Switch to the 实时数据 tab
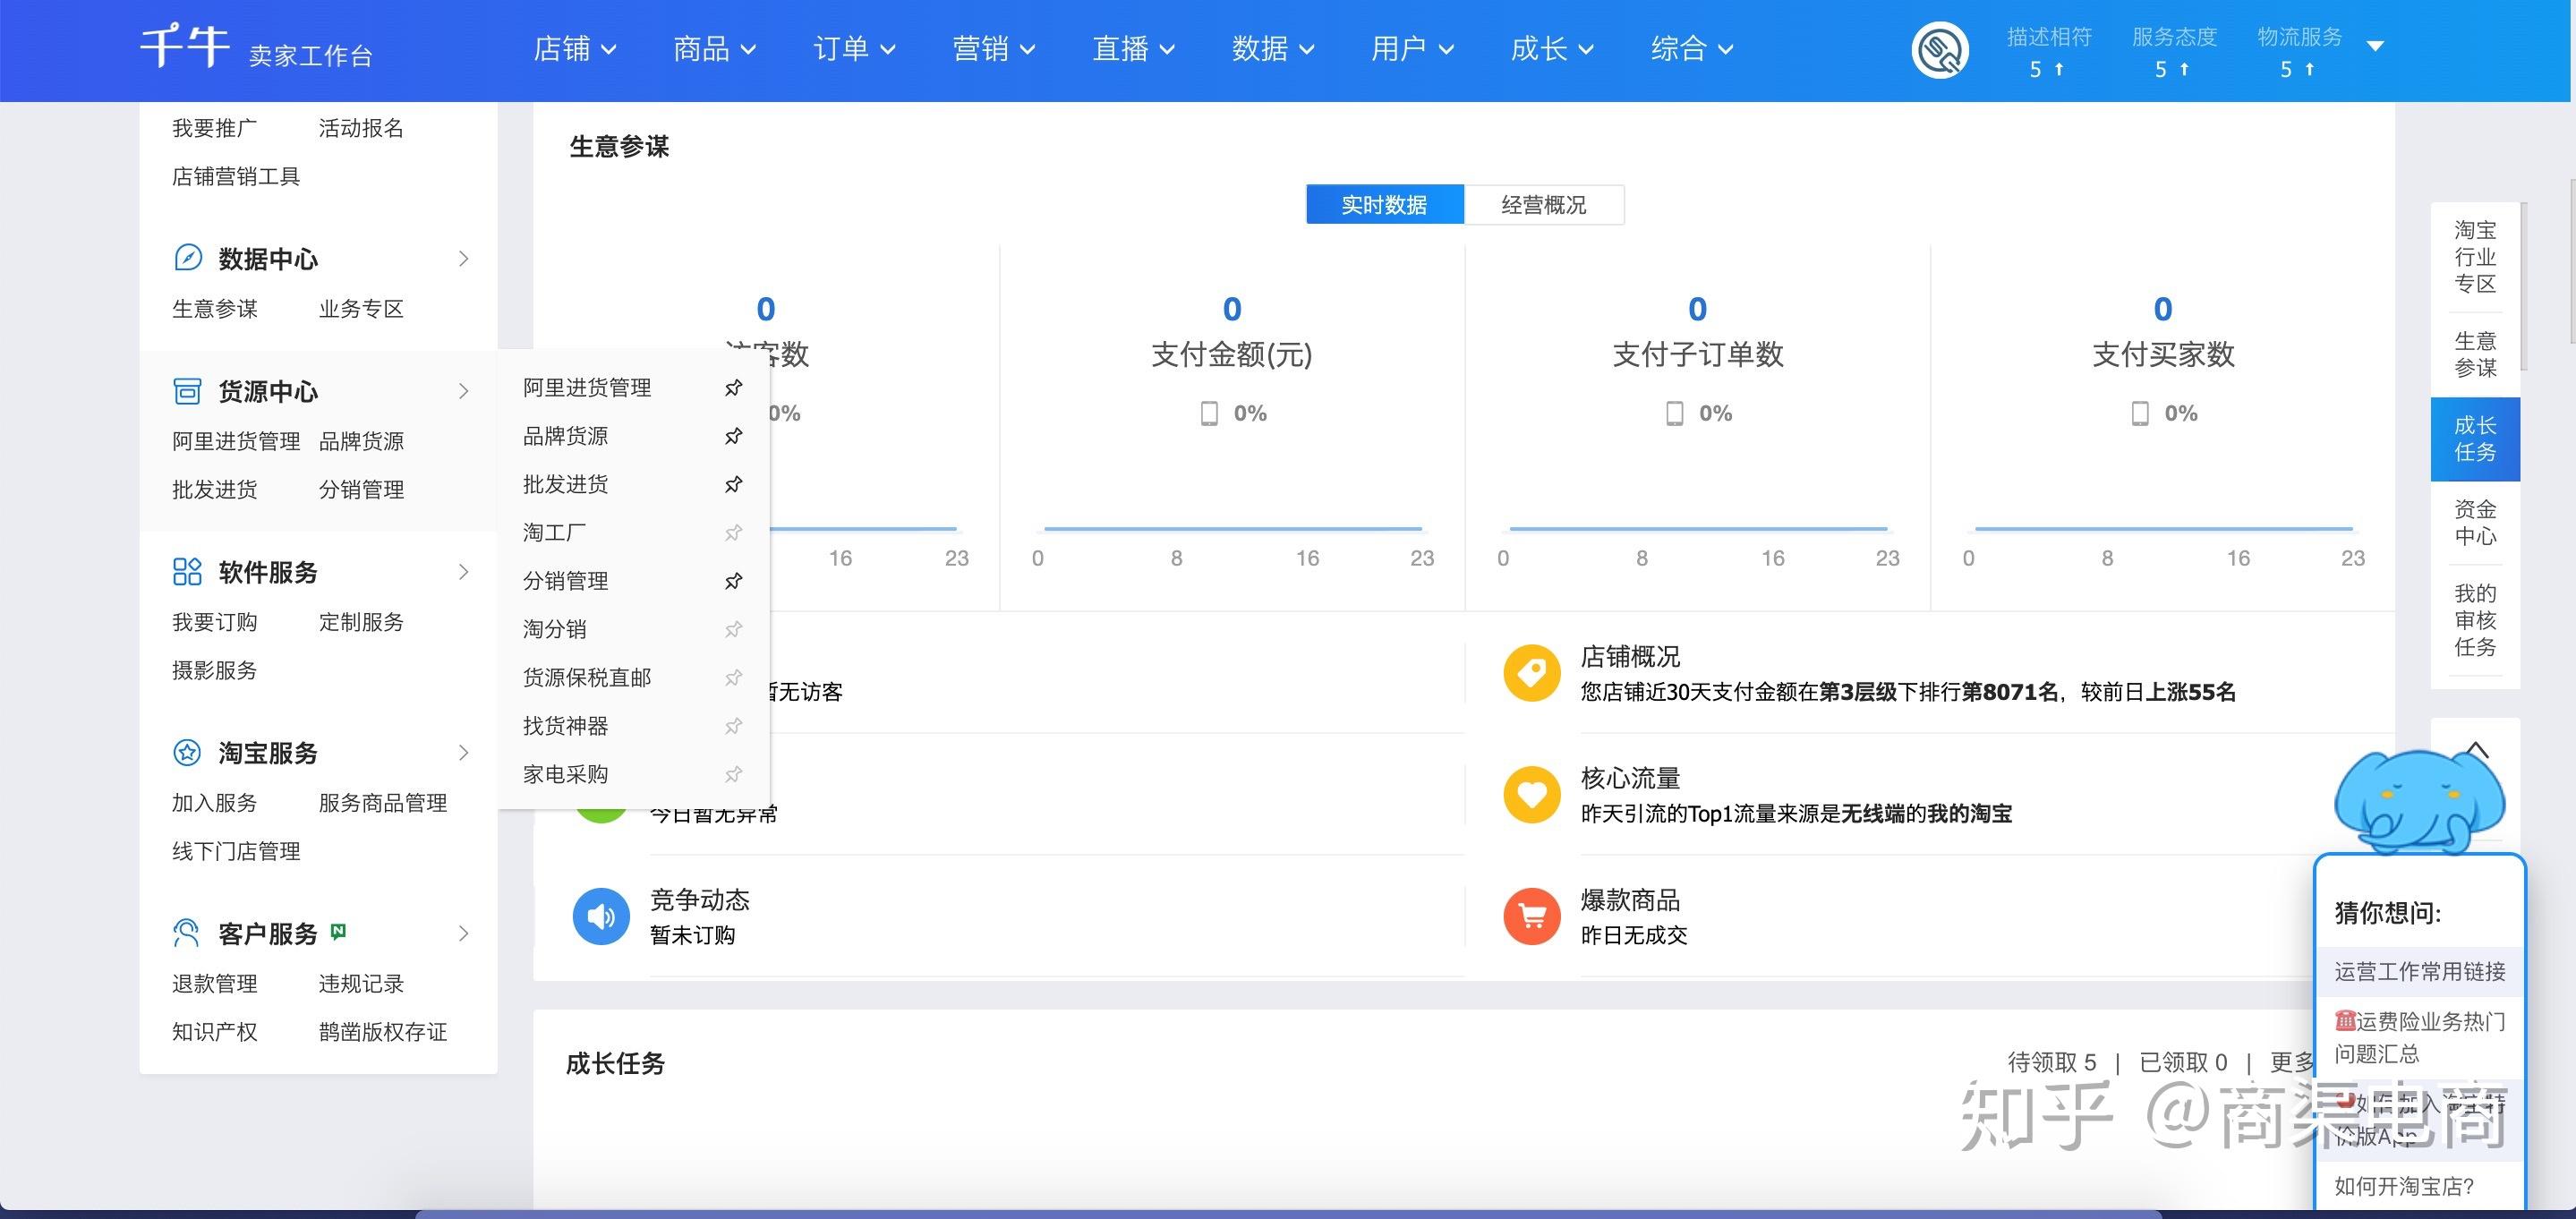The image size is (2576, 1219). (x=1385, y=205)
